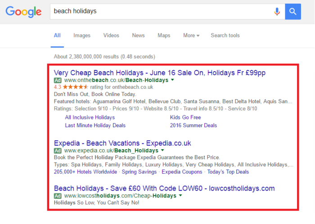
Task: Expand dropdown arrow beside expedia.co.uk URL
Action: pyautogui.click(x=162, y=150)
